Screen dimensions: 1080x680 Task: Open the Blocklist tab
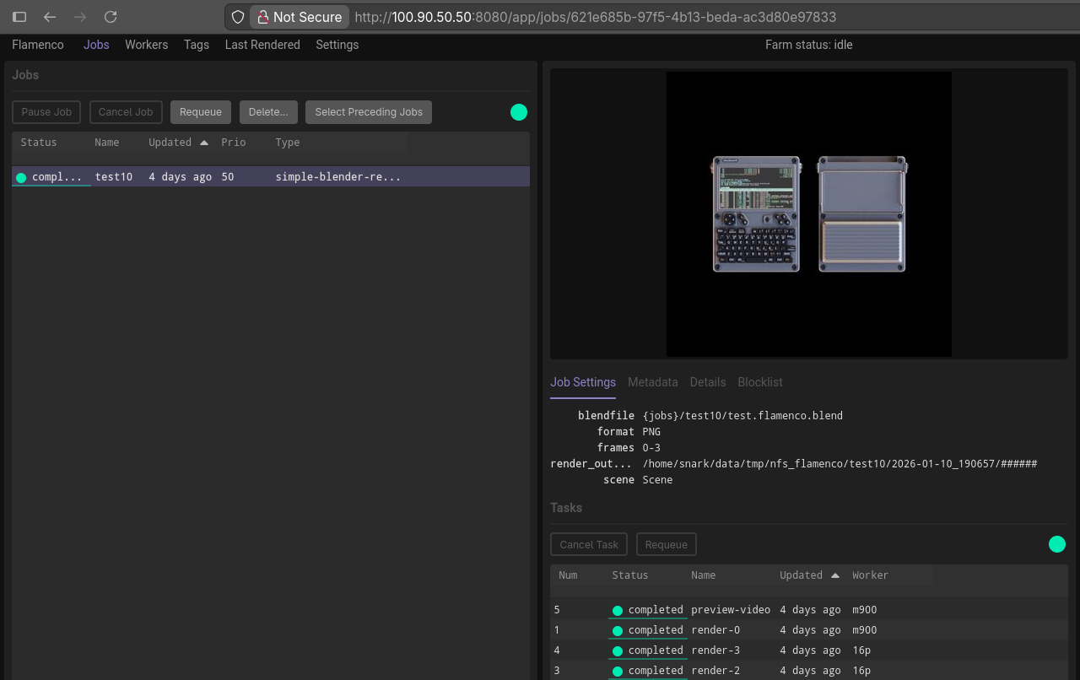pos(759,382)
